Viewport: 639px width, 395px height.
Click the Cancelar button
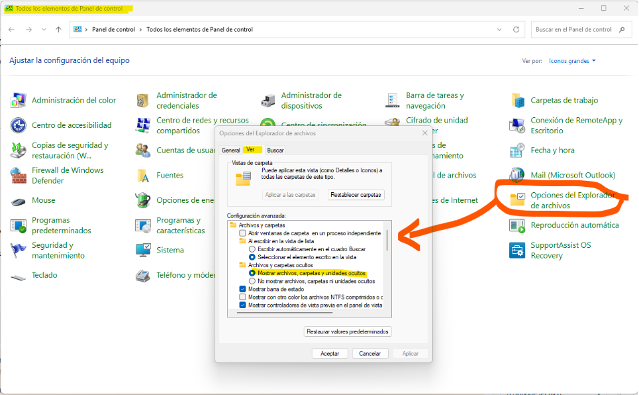pyautogui.click(x=370, y=354)
